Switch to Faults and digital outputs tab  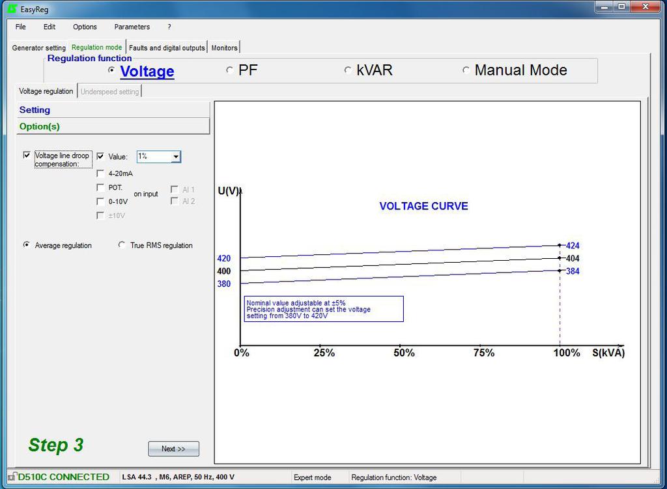coord(167,48)
